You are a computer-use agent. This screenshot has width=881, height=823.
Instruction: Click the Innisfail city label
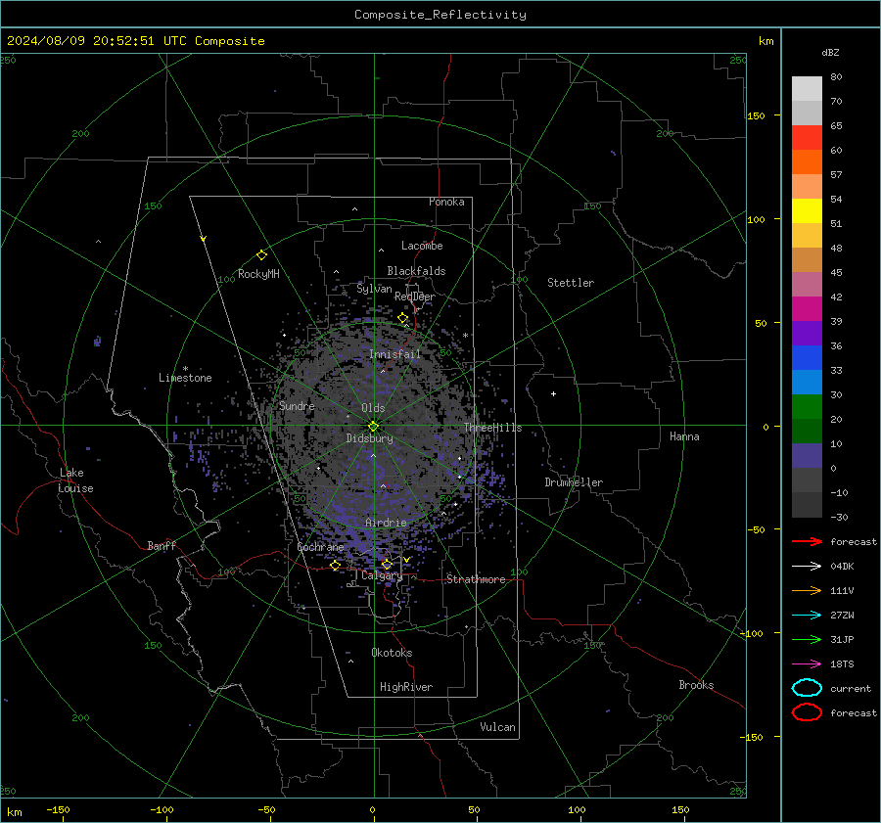tap(395, 354)
